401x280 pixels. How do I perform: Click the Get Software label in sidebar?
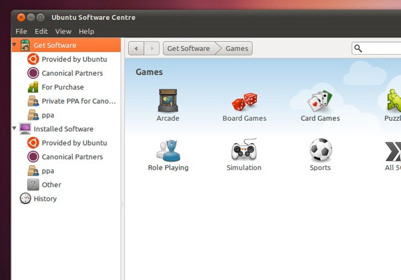point(55,45)
